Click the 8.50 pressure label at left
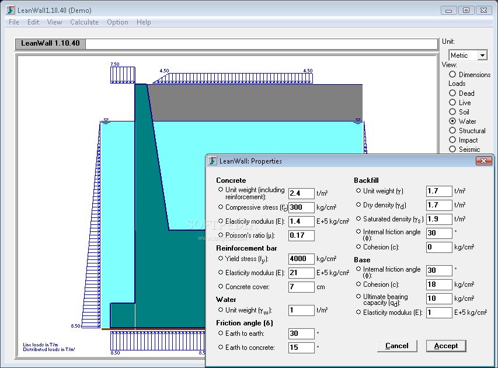 75,326
